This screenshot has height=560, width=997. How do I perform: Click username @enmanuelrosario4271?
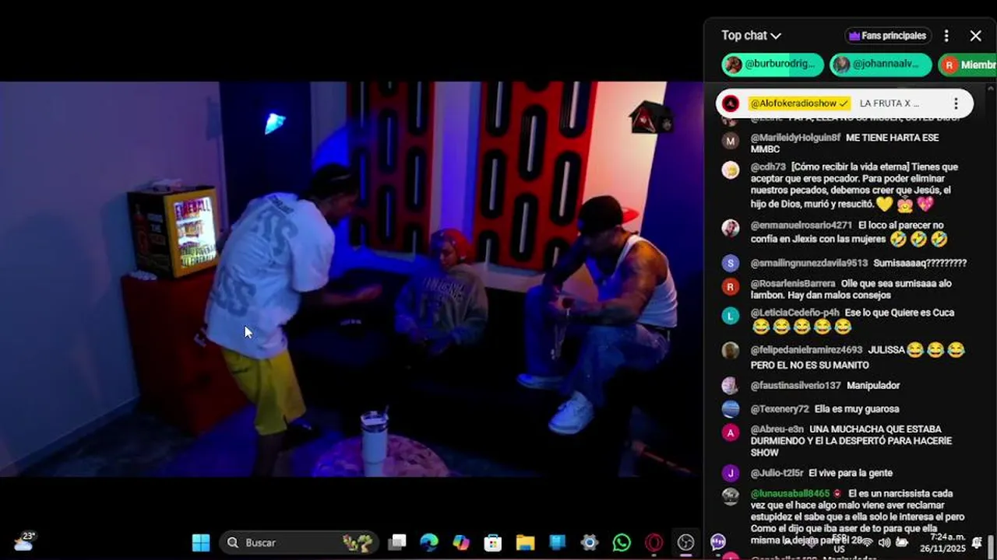(801, 226)
